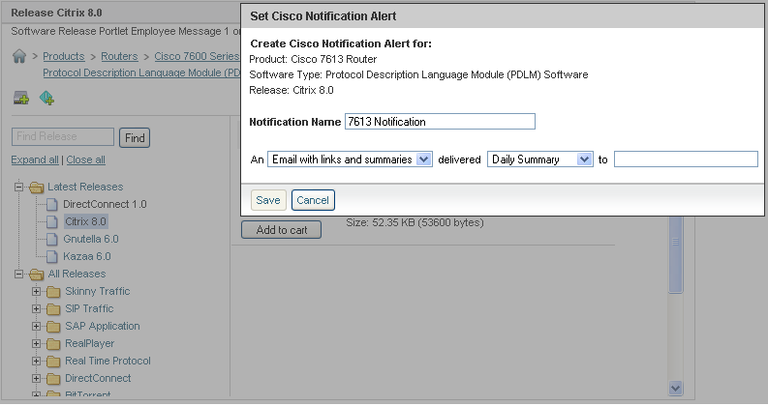768x406 pixels.
Task: Select the SIP Traffic label
Action: click(89, 308)
